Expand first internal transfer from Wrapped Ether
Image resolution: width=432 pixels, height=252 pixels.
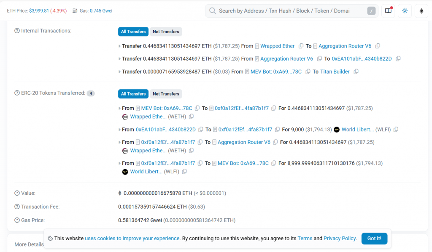click(x=119, y=46)
